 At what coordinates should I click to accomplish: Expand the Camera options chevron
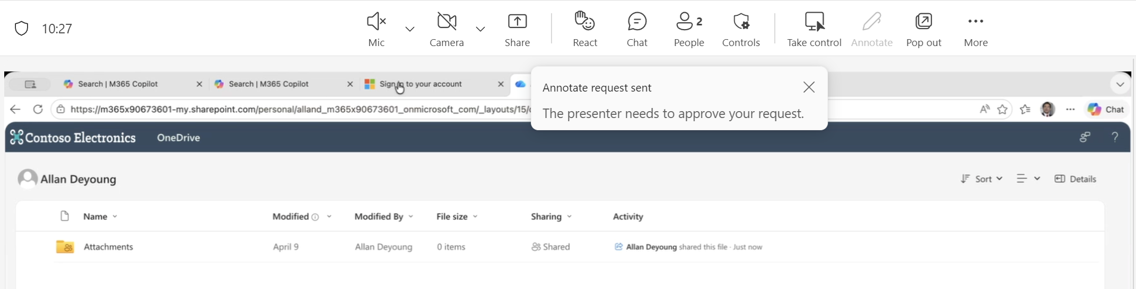(x=480, y=29)
